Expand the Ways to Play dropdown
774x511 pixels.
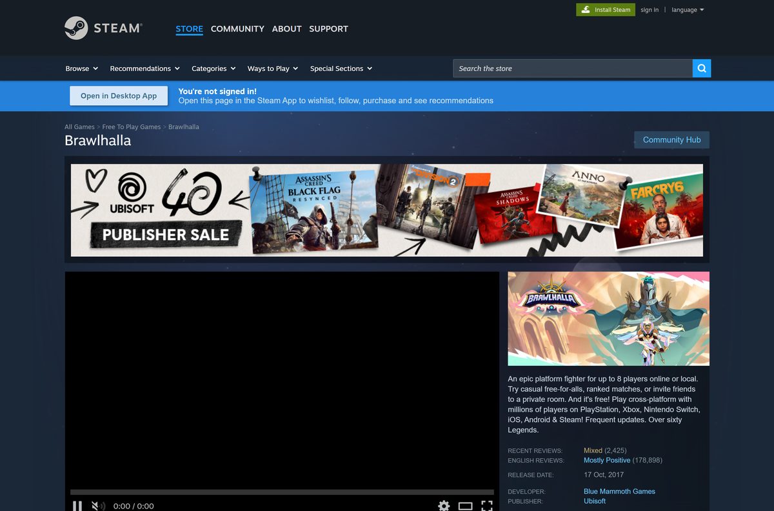pos(273,68)
